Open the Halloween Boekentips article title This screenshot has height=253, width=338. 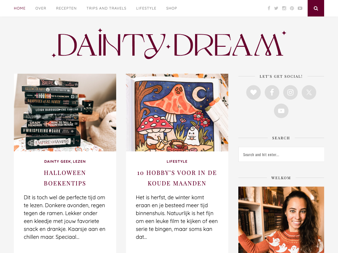coord(65,178)
